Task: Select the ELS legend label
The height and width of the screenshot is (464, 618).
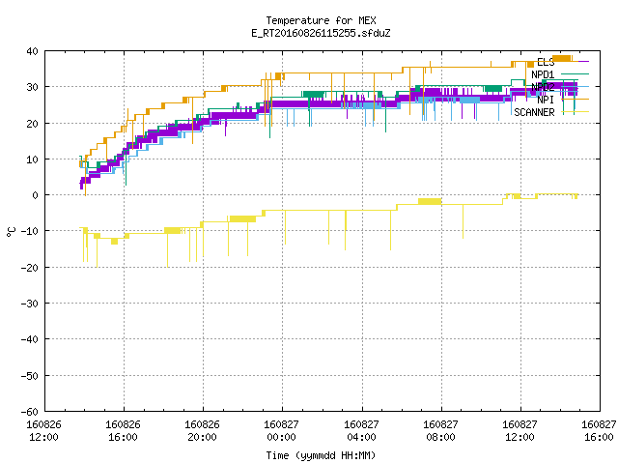Action: click(x=546, y=62)
